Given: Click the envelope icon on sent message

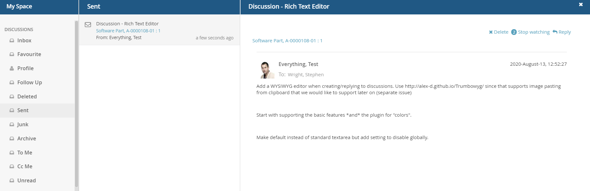Looking at the screenshot, I should point(88,25).
